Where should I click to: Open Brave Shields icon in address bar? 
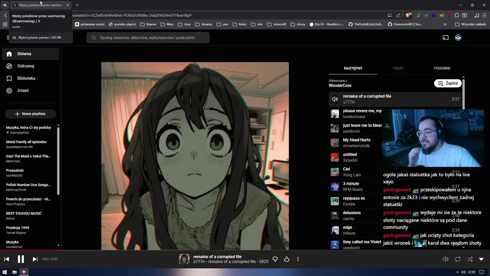[409, 15]
